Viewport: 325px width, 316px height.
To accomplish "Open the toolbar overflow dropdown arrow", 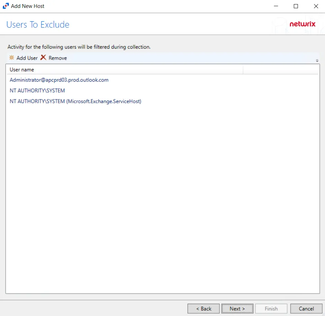I will coord(317,61).
